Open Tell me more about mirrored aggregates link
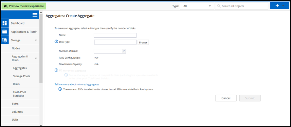Image resolution: width=291 pixels, height=127 pixels. pyautogui.click(x=77, y=84)
